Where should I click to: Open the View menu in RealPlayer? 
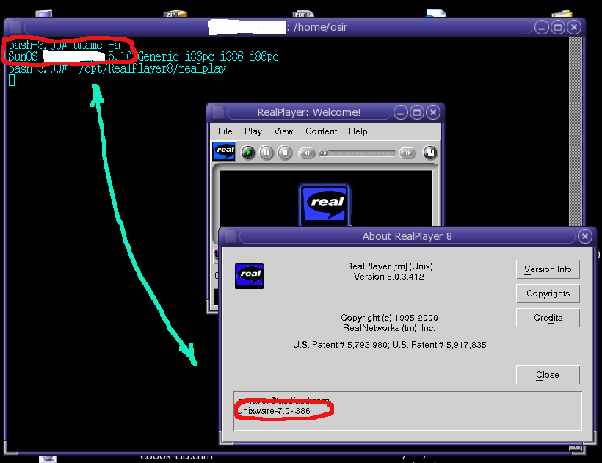coord(283,131)
